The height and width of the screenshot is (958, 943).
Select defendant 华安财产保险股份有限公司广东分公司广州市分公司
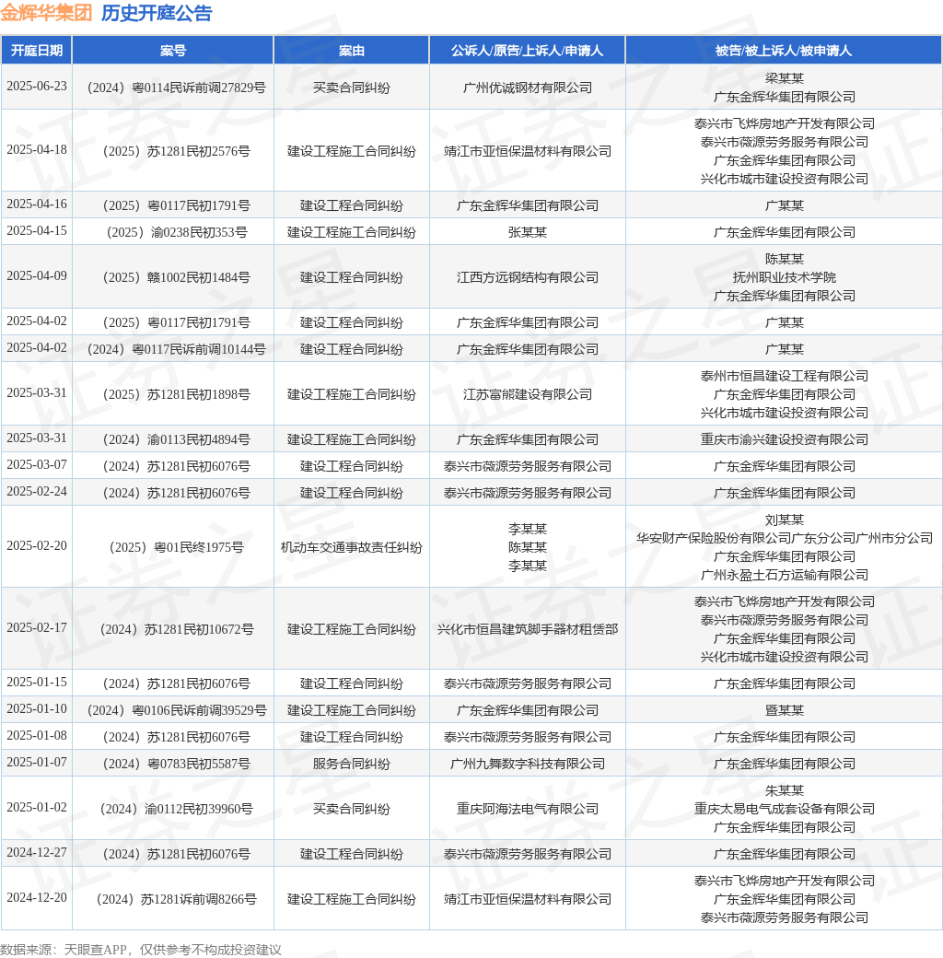coord(785,538)
